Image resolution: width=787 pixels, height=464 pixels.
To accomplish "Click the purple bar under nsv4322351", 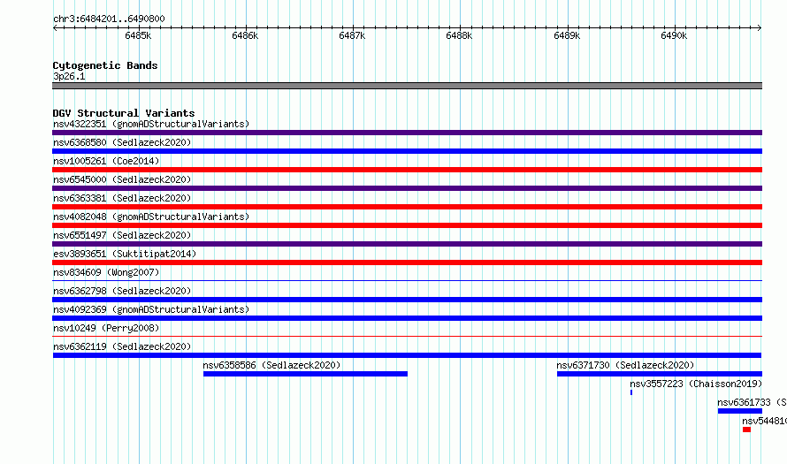I will pyautogui.click(x=407, y=133).
